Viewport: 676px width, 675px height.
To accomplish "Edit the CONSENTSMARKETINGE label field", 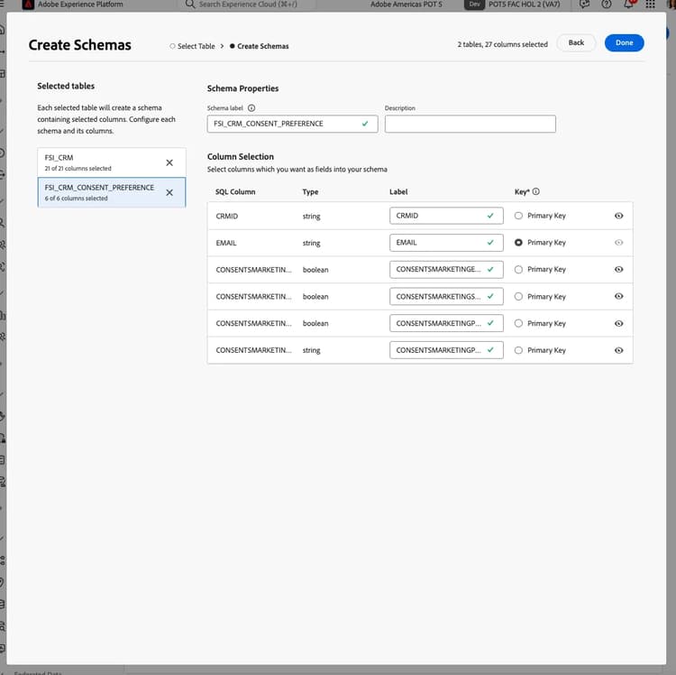I will [446, 269].
